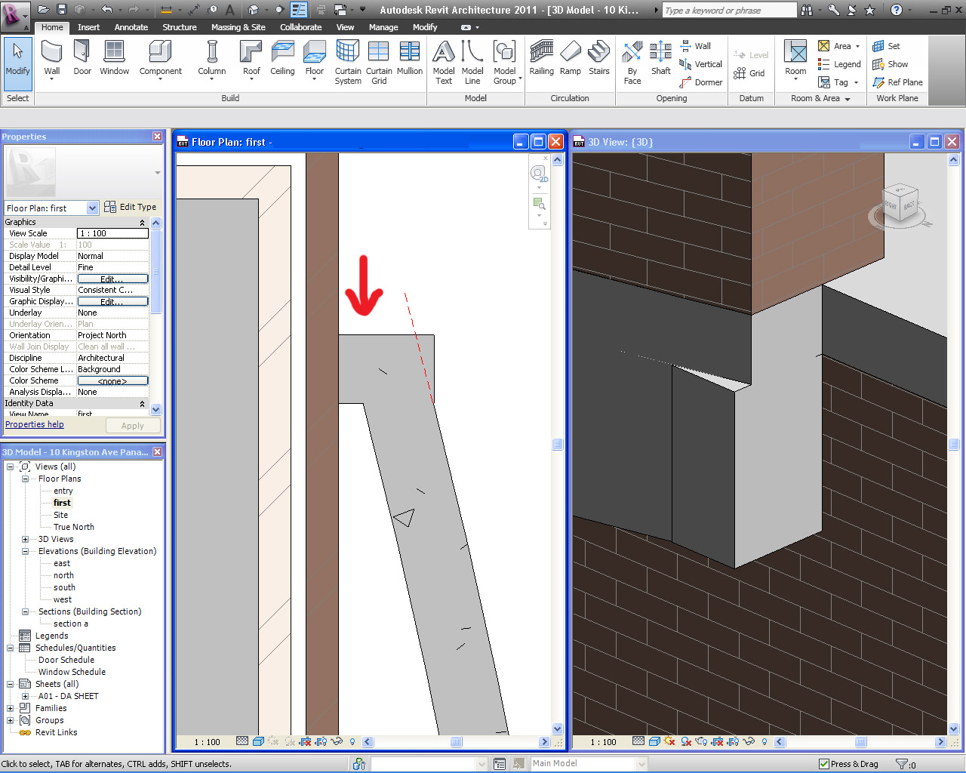Screen dimensions: 966x773
Task: Switch to the Annotate ribbon tab
Action: click(131, 27)
